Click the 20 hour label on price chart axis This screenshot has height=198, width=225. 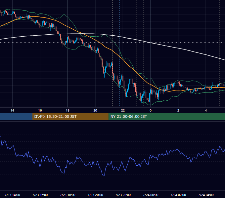point(95,111)
